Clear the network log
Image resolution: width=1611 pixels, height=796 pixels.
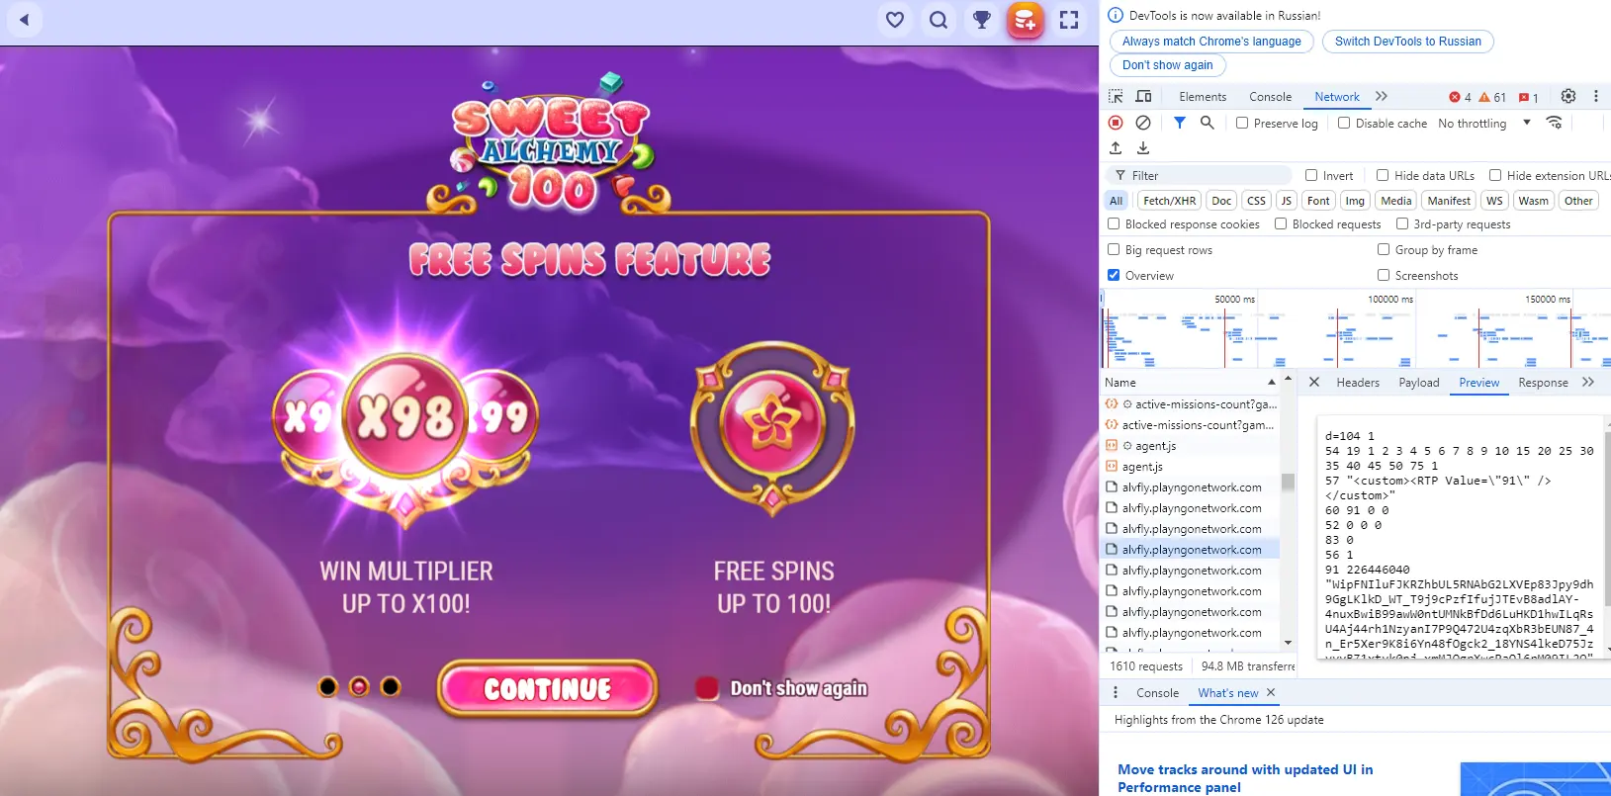pos(1143,123)
